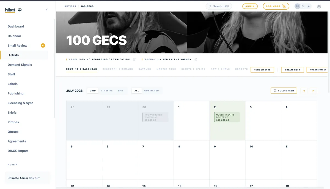Click the hihat logo
Screen dimensions: 330x189
pyautogui.click(x=10, y=10)
